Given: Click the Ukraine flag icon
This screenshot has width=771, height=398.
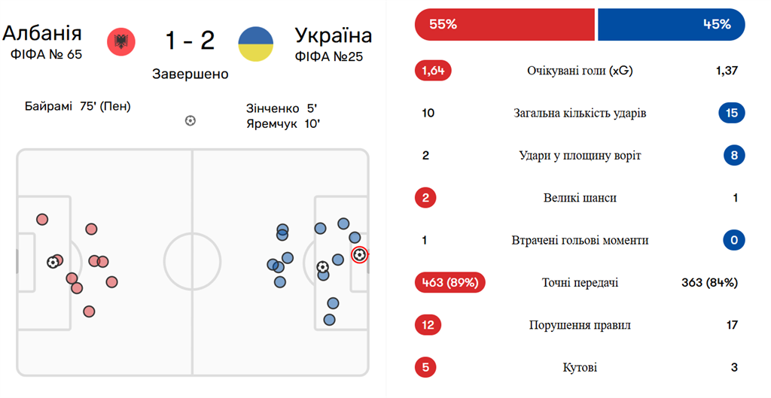Looking at the screenshot, I should coord(256,44).
